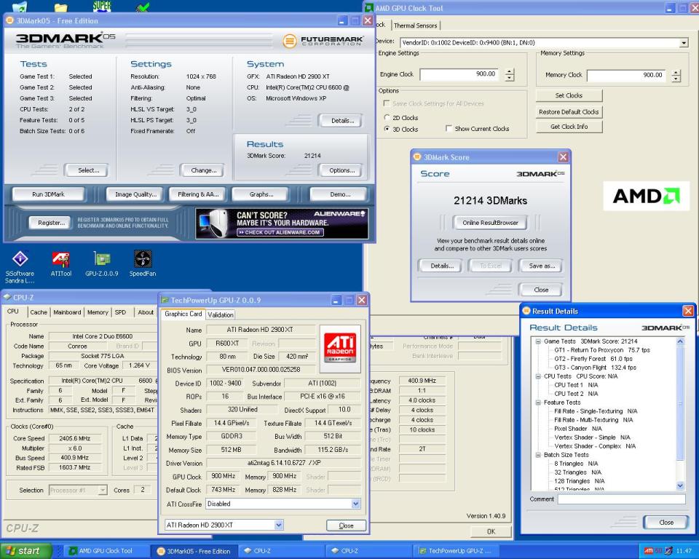
Task: Select the 3D Clocks radio button
Action: [387, 129]
